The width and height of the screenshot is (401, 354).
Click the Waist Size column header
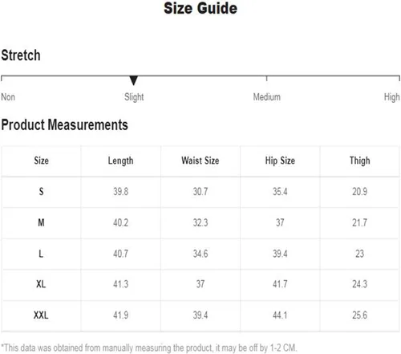200,161
